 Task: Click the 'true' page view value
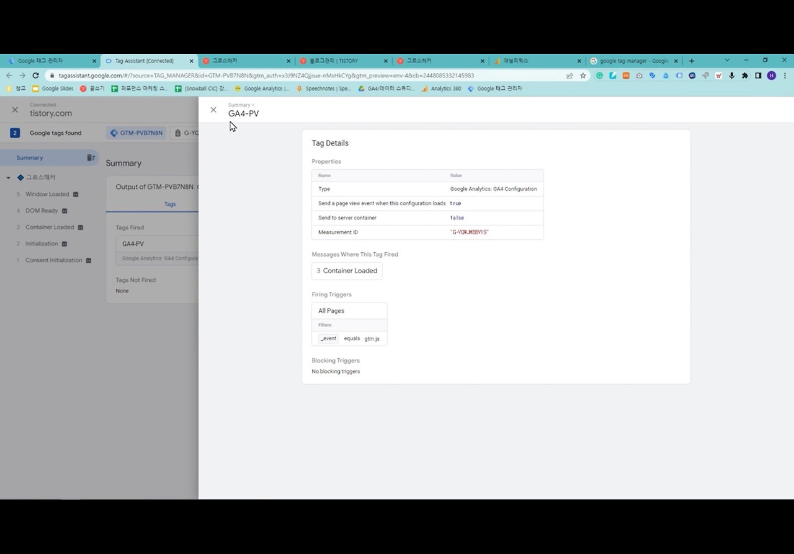click(x=456, y=203)
